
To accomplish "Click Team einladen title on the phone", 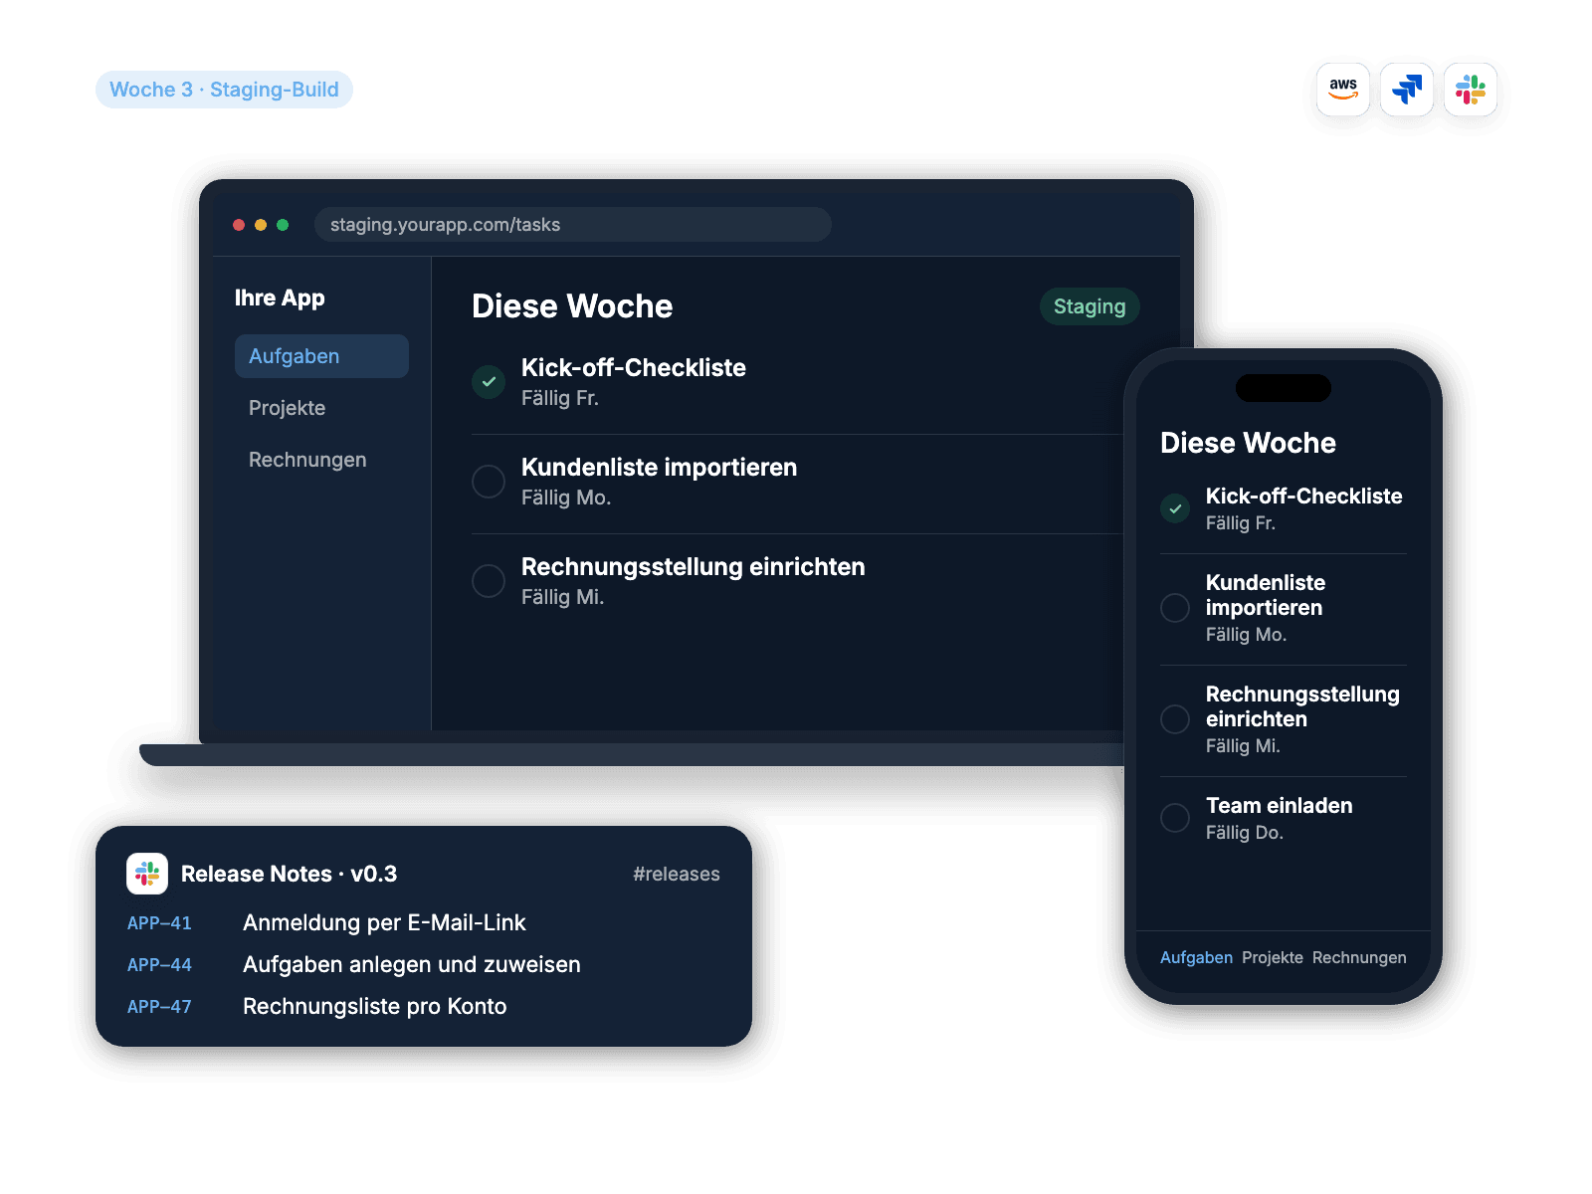I will (1280, 806).
